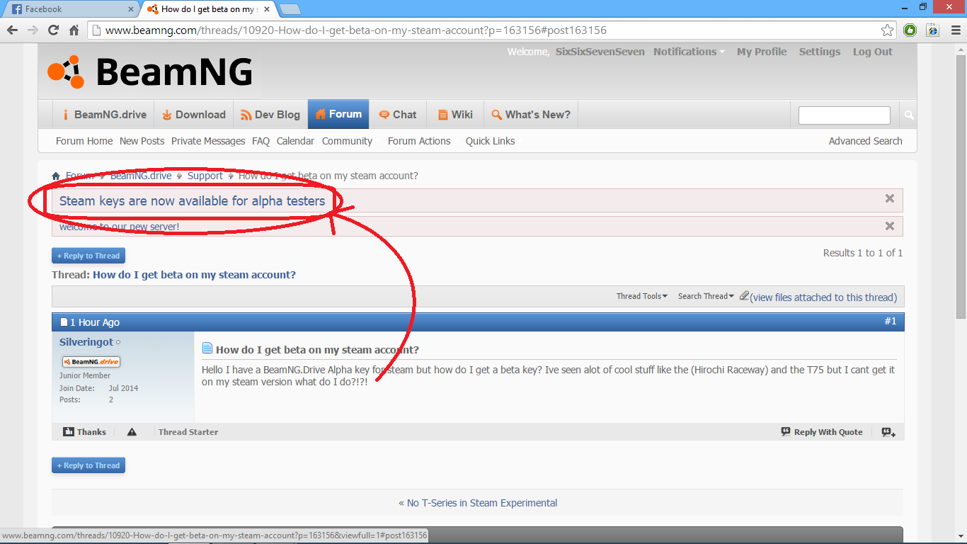Click the green extension icon
The image size is (967, 544).
click(910, 30)
